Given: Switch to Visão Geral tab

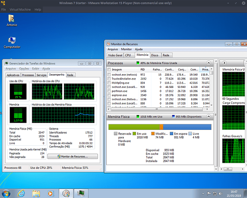Looking at the screenshot, I should coord(115,55).
